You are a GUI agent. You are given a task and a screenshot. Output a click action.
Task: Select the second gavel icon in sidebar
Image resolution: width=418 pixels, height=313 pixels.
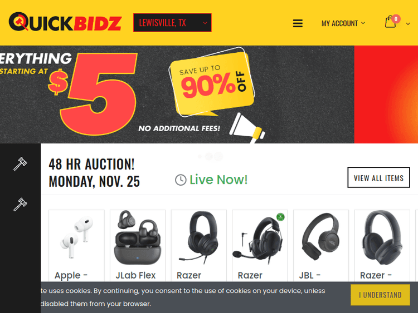tap(20, 204)
